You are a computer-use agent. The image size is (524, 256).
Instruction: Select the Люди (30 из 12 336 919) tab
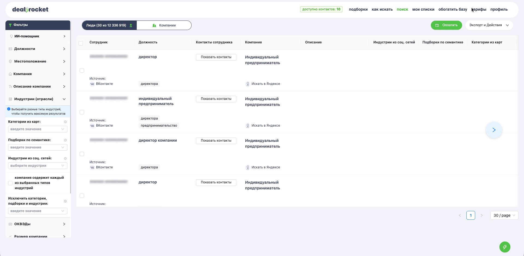point(109,25)
